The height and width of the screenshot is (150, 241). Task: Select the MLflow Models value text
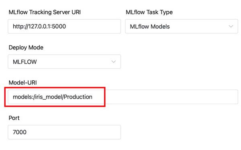tap(150, 27)
